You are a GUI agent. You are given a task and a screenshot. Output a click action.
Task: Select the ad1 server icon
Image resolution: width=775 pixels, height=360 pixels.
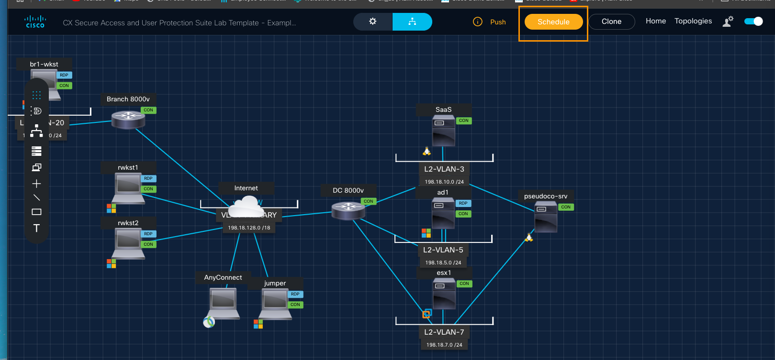click(443, 214)
